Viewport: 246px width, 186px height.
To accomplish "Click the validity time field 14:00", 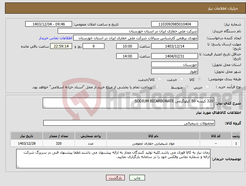I will [127, 56].
